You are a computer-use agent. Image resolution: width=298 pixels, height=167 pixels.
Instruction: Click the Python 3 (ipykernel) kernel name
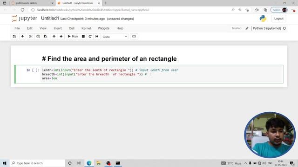(x=267, y=28)
